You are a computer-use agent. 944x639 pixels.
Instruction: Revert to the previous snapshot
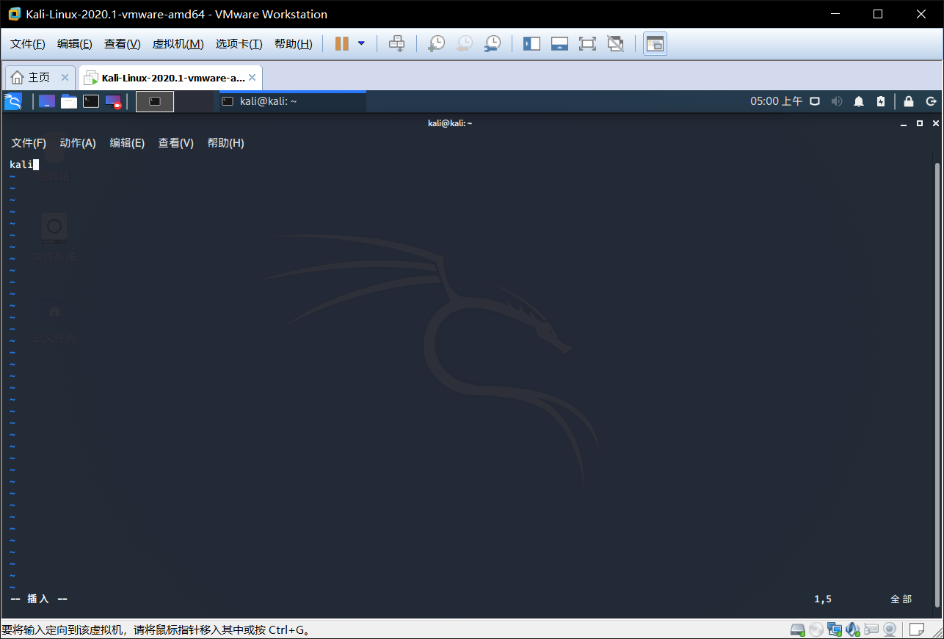465,44
